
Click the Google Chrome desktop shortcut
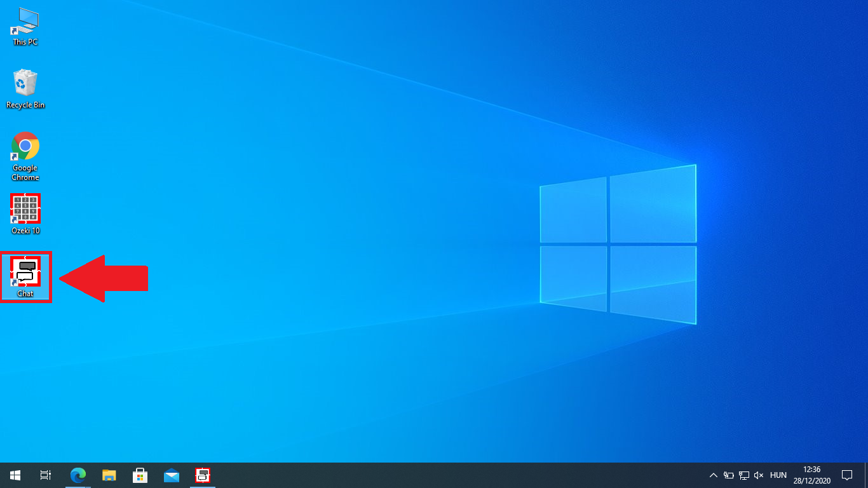click(25, 156)
